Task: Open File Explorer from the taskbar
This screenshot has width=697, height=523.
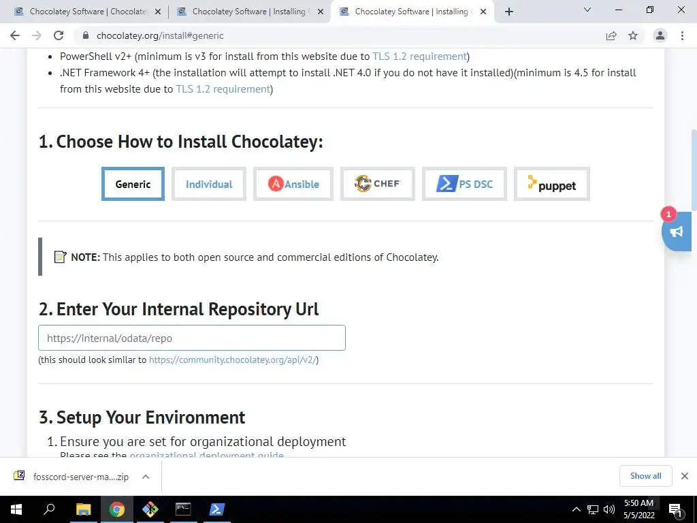Action: [83, 509]
